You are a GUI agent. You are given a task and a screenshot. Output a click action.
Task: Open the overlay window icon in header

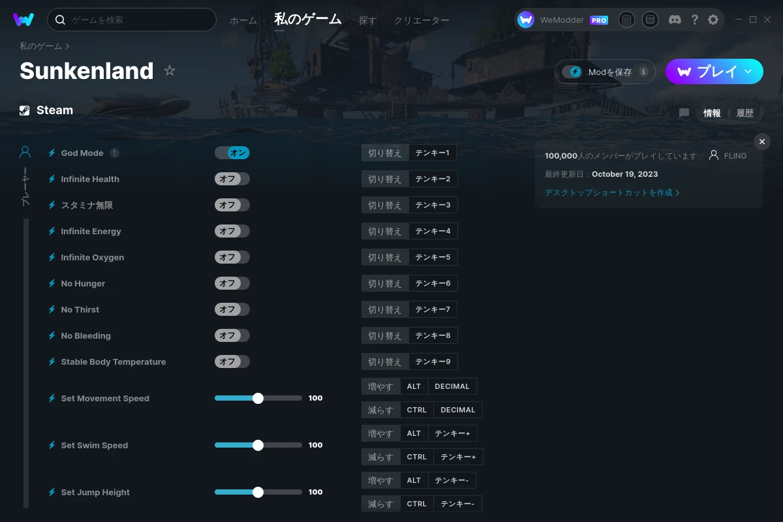click(x=650, y=20)
